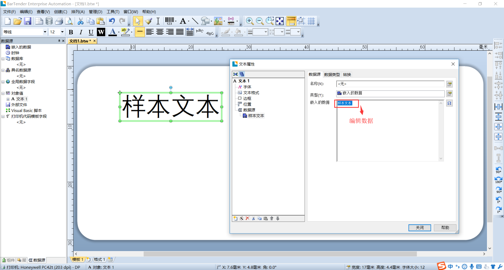Open the 创建(C) menu
The image size is (504, 270).
(x=60, y=12)
